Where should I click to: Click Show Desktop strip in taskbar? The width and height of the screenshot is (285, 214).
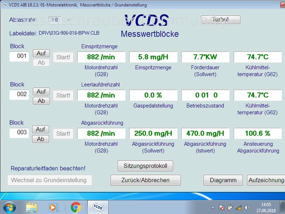click(282, 207)
